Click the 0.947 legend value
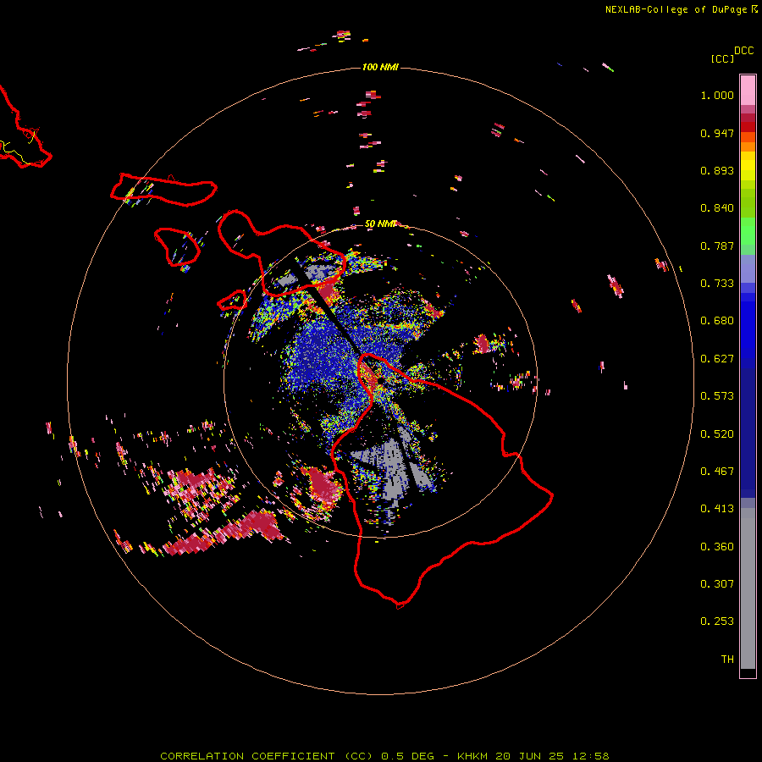This screenshot has height=762, width=762. click(717, 133)
